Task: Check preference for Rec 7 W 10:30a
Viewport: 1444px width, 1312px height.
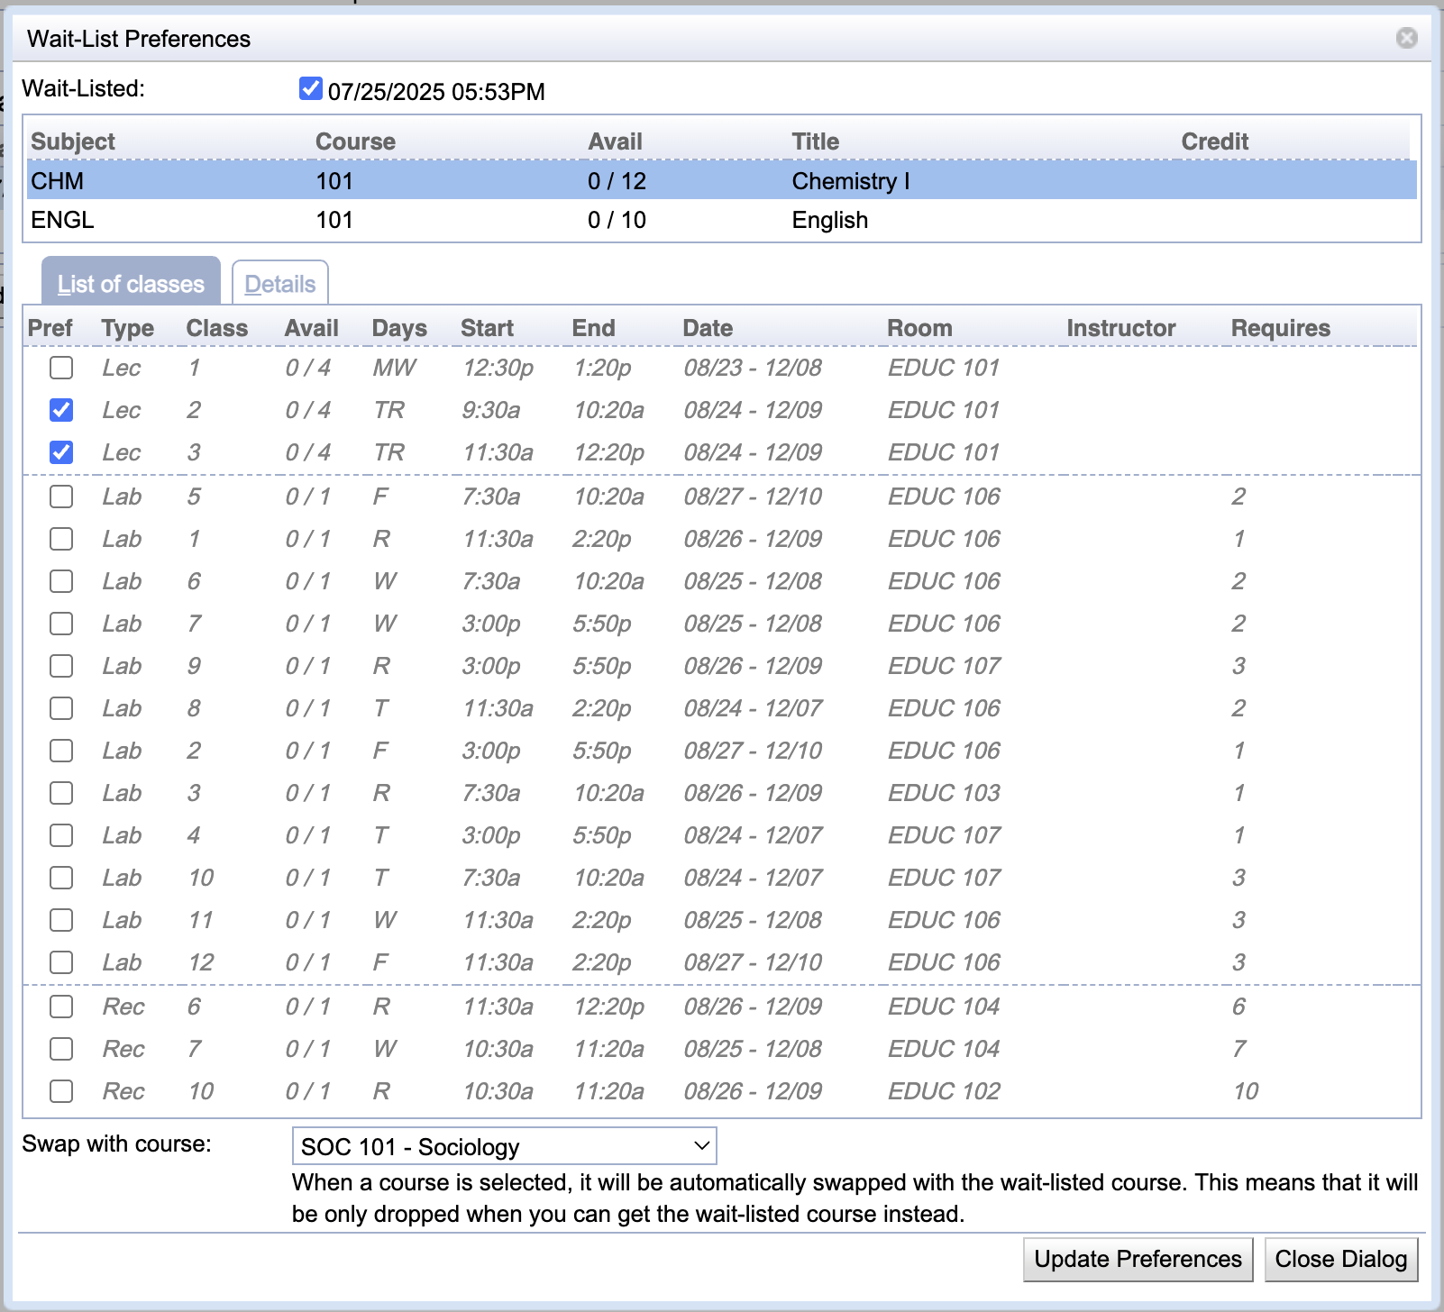Action: click(61, 1049)
